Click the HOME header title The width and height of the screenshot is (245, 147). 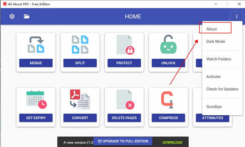click(133, 17)
